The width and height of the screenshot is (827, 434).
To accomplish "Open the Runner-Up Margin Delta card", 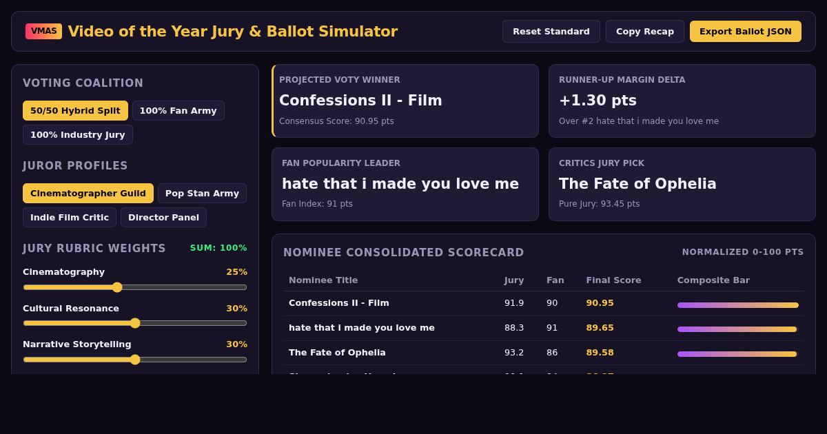I will point(682,101).
